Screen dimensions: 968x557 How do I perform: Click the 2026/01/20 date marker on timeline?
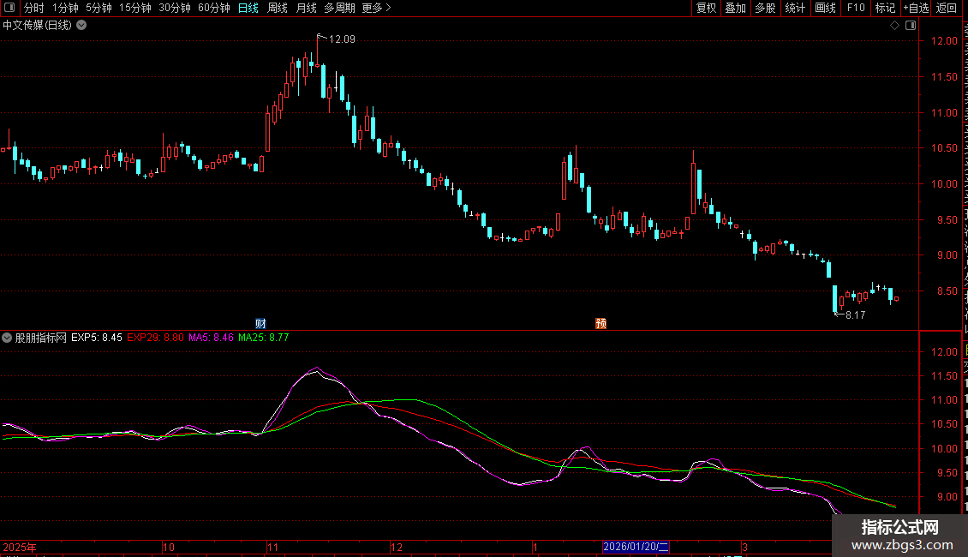pos(636,547)
